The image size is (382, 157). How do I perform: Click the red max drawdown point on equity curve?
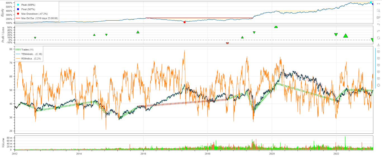click(185, 22)
